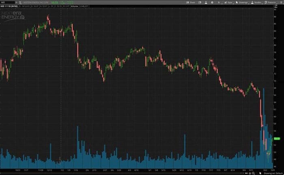The image size is (284, 175).
Task: Click NEE 1 Y 1D chart label
Action: pos(9,6)
